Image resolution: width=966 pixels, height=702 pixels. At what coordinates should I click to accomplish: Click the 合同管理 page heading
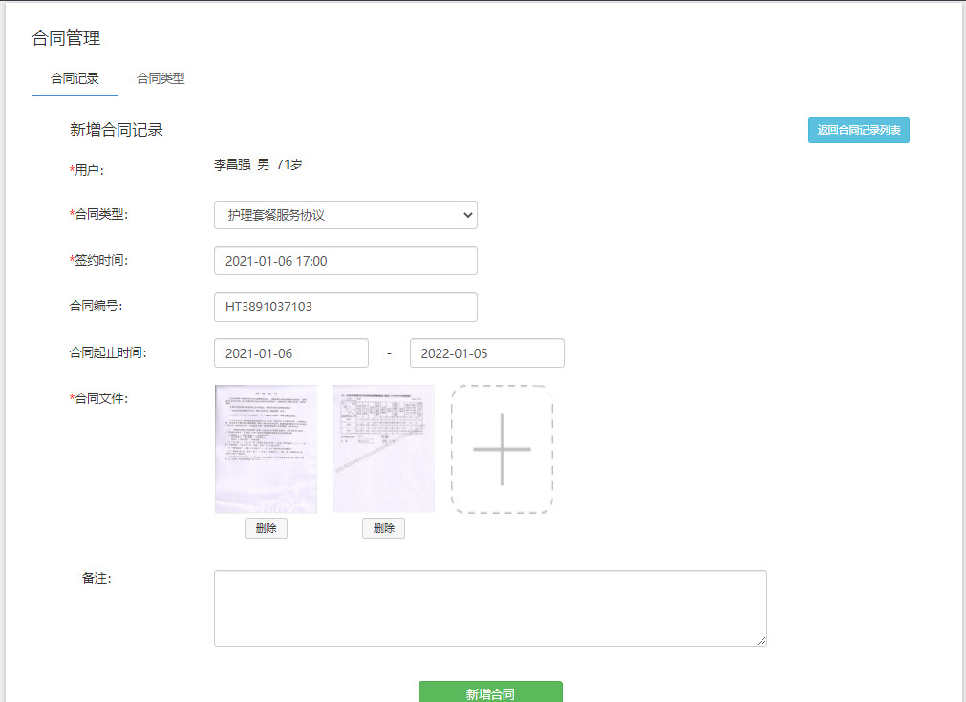coord(65,38)
